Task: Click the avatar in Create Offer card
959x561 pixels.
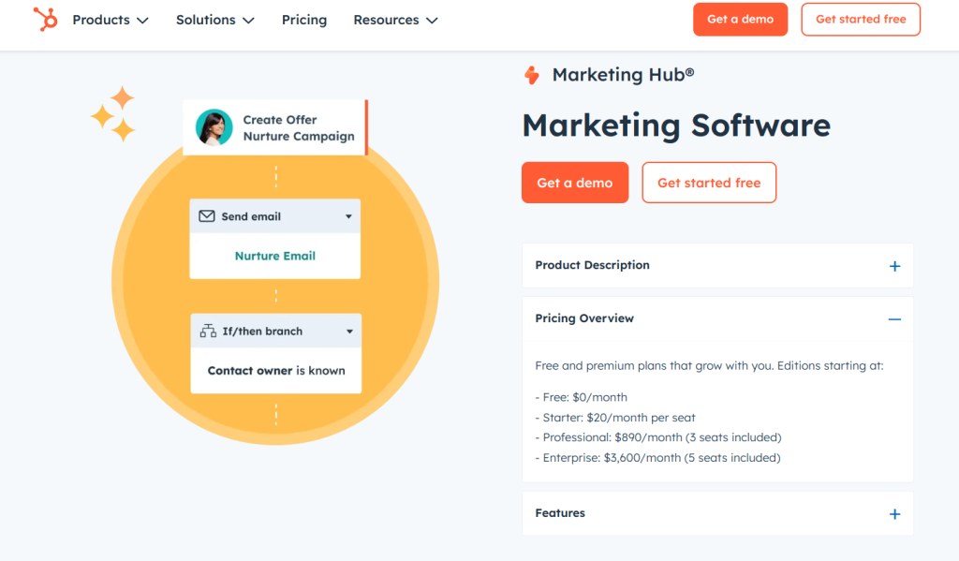Action: (214, 127)
